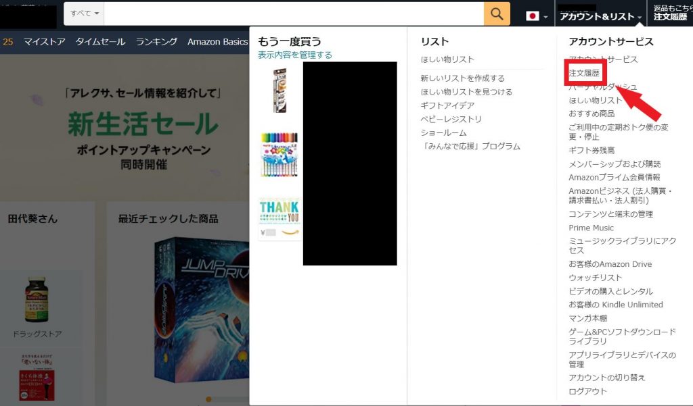The height and width of the screenshot is (406, 693).
Task: Click the ドラッグストア label
Action: click(37, 334)
